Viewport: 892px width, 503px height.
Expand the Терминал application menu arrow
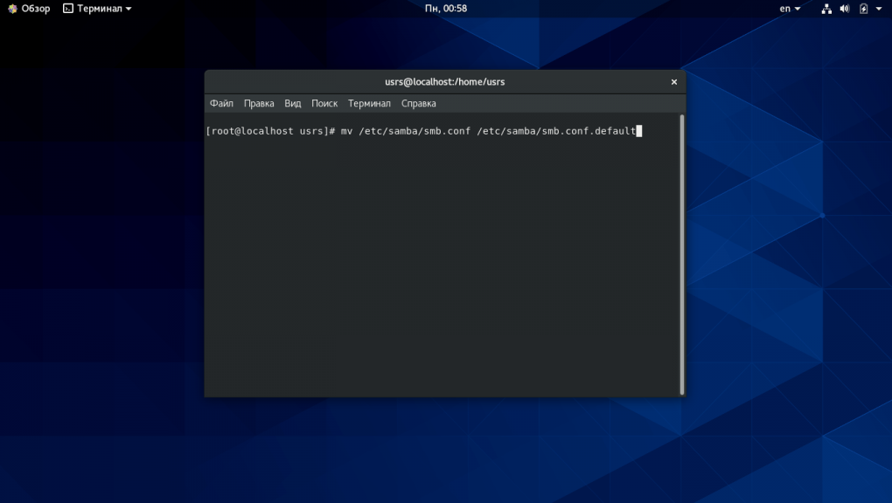129,9
